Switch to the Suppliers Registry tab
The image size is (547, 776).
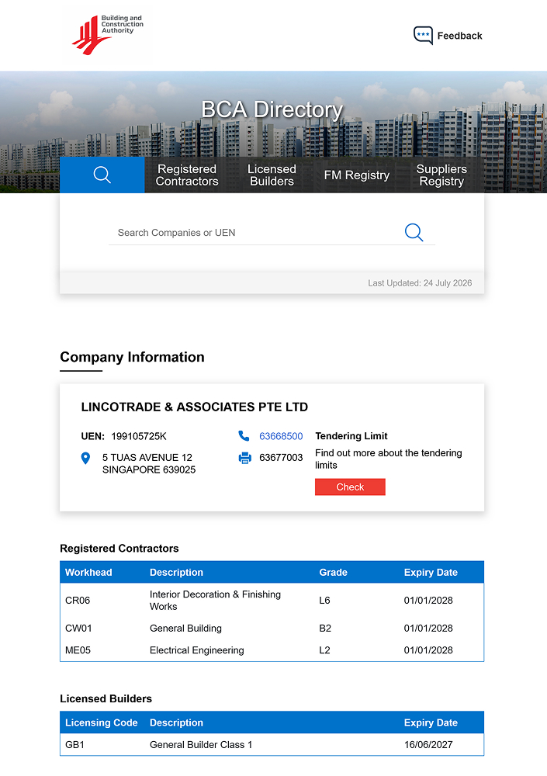point(441,175)
